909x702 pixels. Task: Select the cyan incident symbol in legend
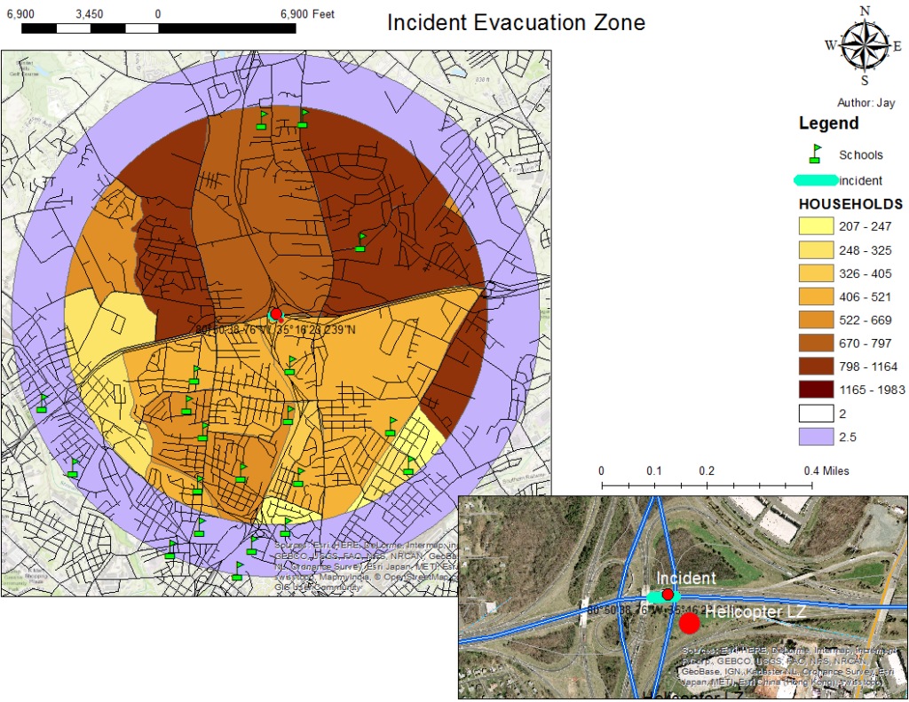click(816, 180)
